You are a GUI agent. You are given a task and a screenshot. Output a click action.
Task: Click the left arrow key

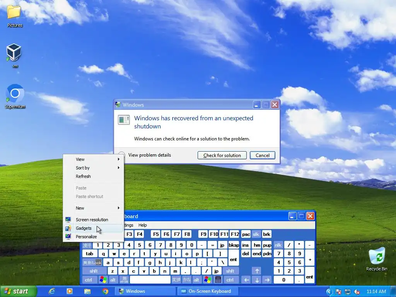tap(246, 280)
